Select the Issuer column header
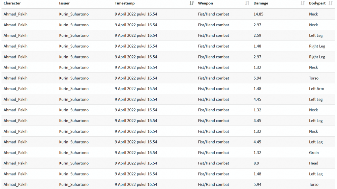Screen dimensions: 337x189 [x=64, y=3]
